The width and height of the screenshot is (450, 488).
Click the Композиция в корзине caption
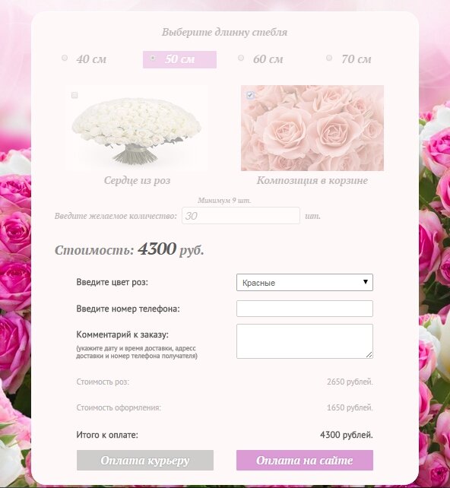coord(312,180)
